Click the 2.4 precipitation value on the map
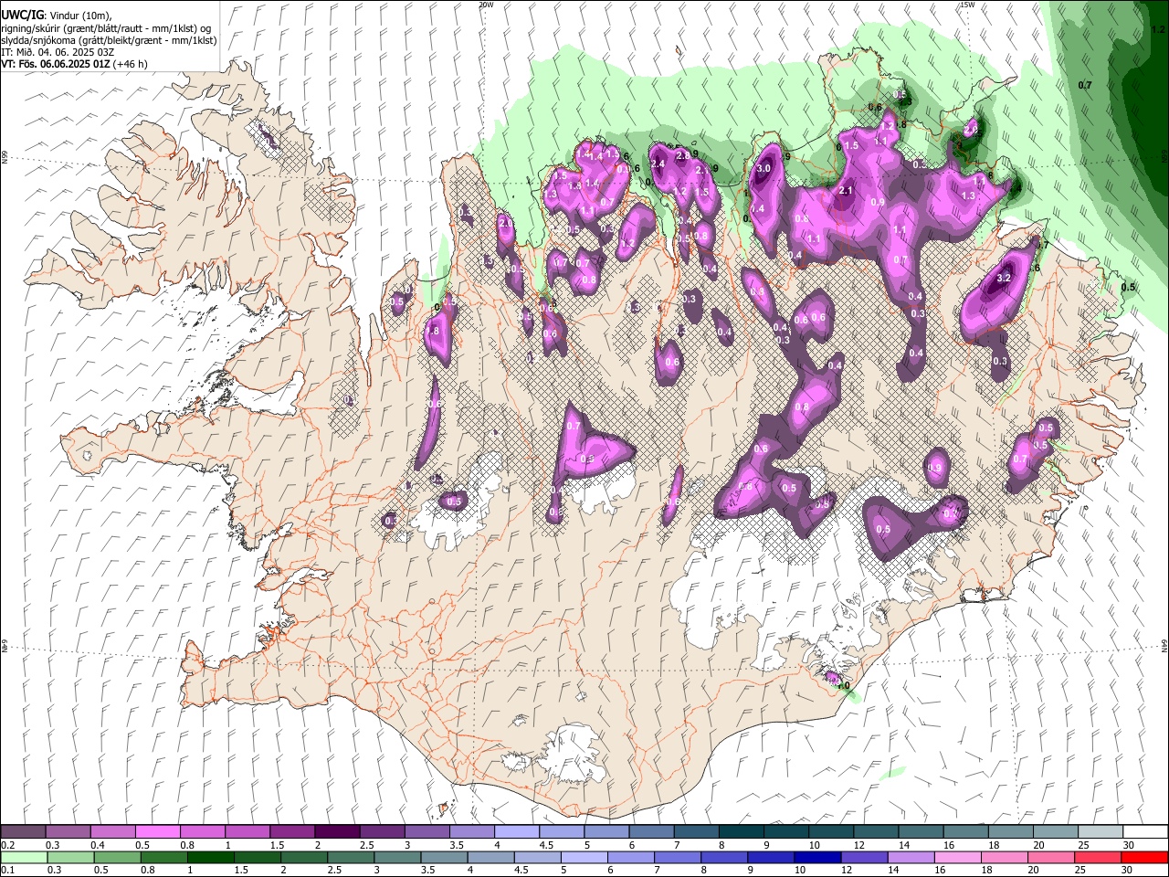The image size is (1169, 877). pyautogui.click(x=657, y=164)
